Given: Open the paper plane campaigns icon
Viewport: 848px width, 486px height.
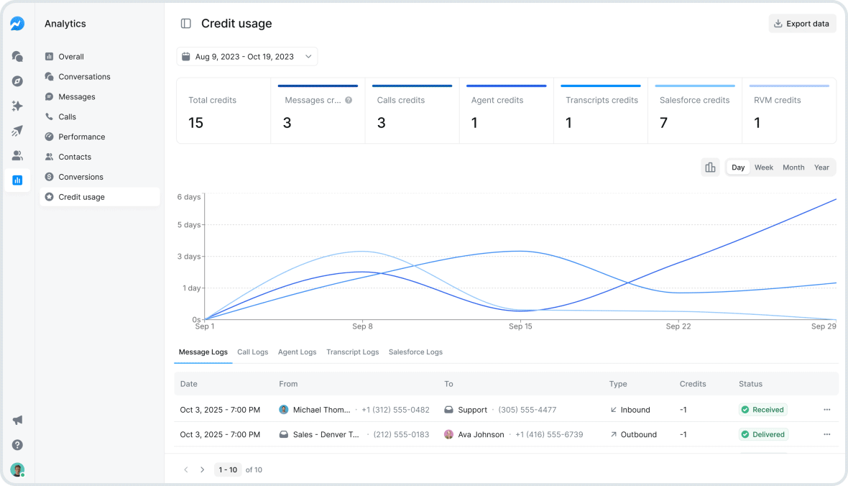Looking at the screenshot, I should 17,130.
